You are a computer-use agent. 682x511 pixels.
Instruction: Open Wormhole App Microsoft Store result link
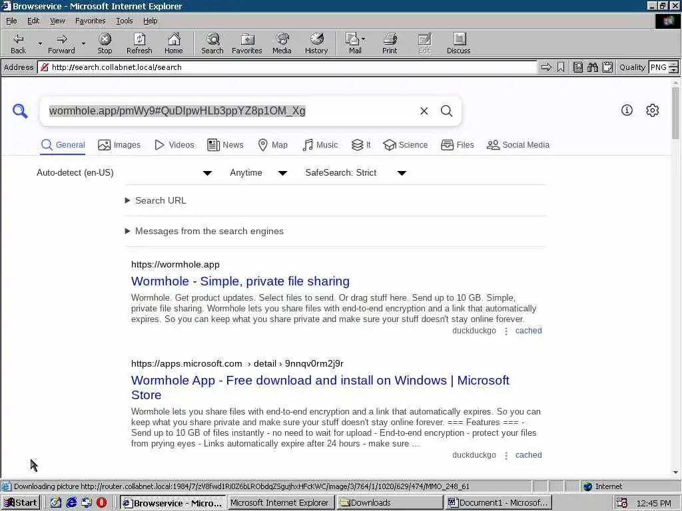(320, 388)
